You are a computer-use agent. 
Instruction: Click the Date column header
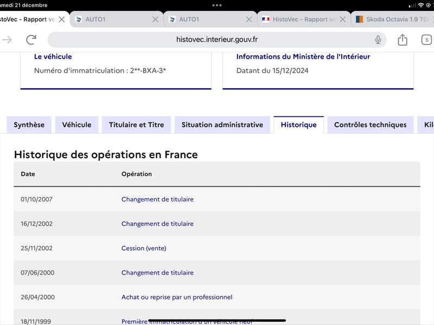click(x=28, y=174)
